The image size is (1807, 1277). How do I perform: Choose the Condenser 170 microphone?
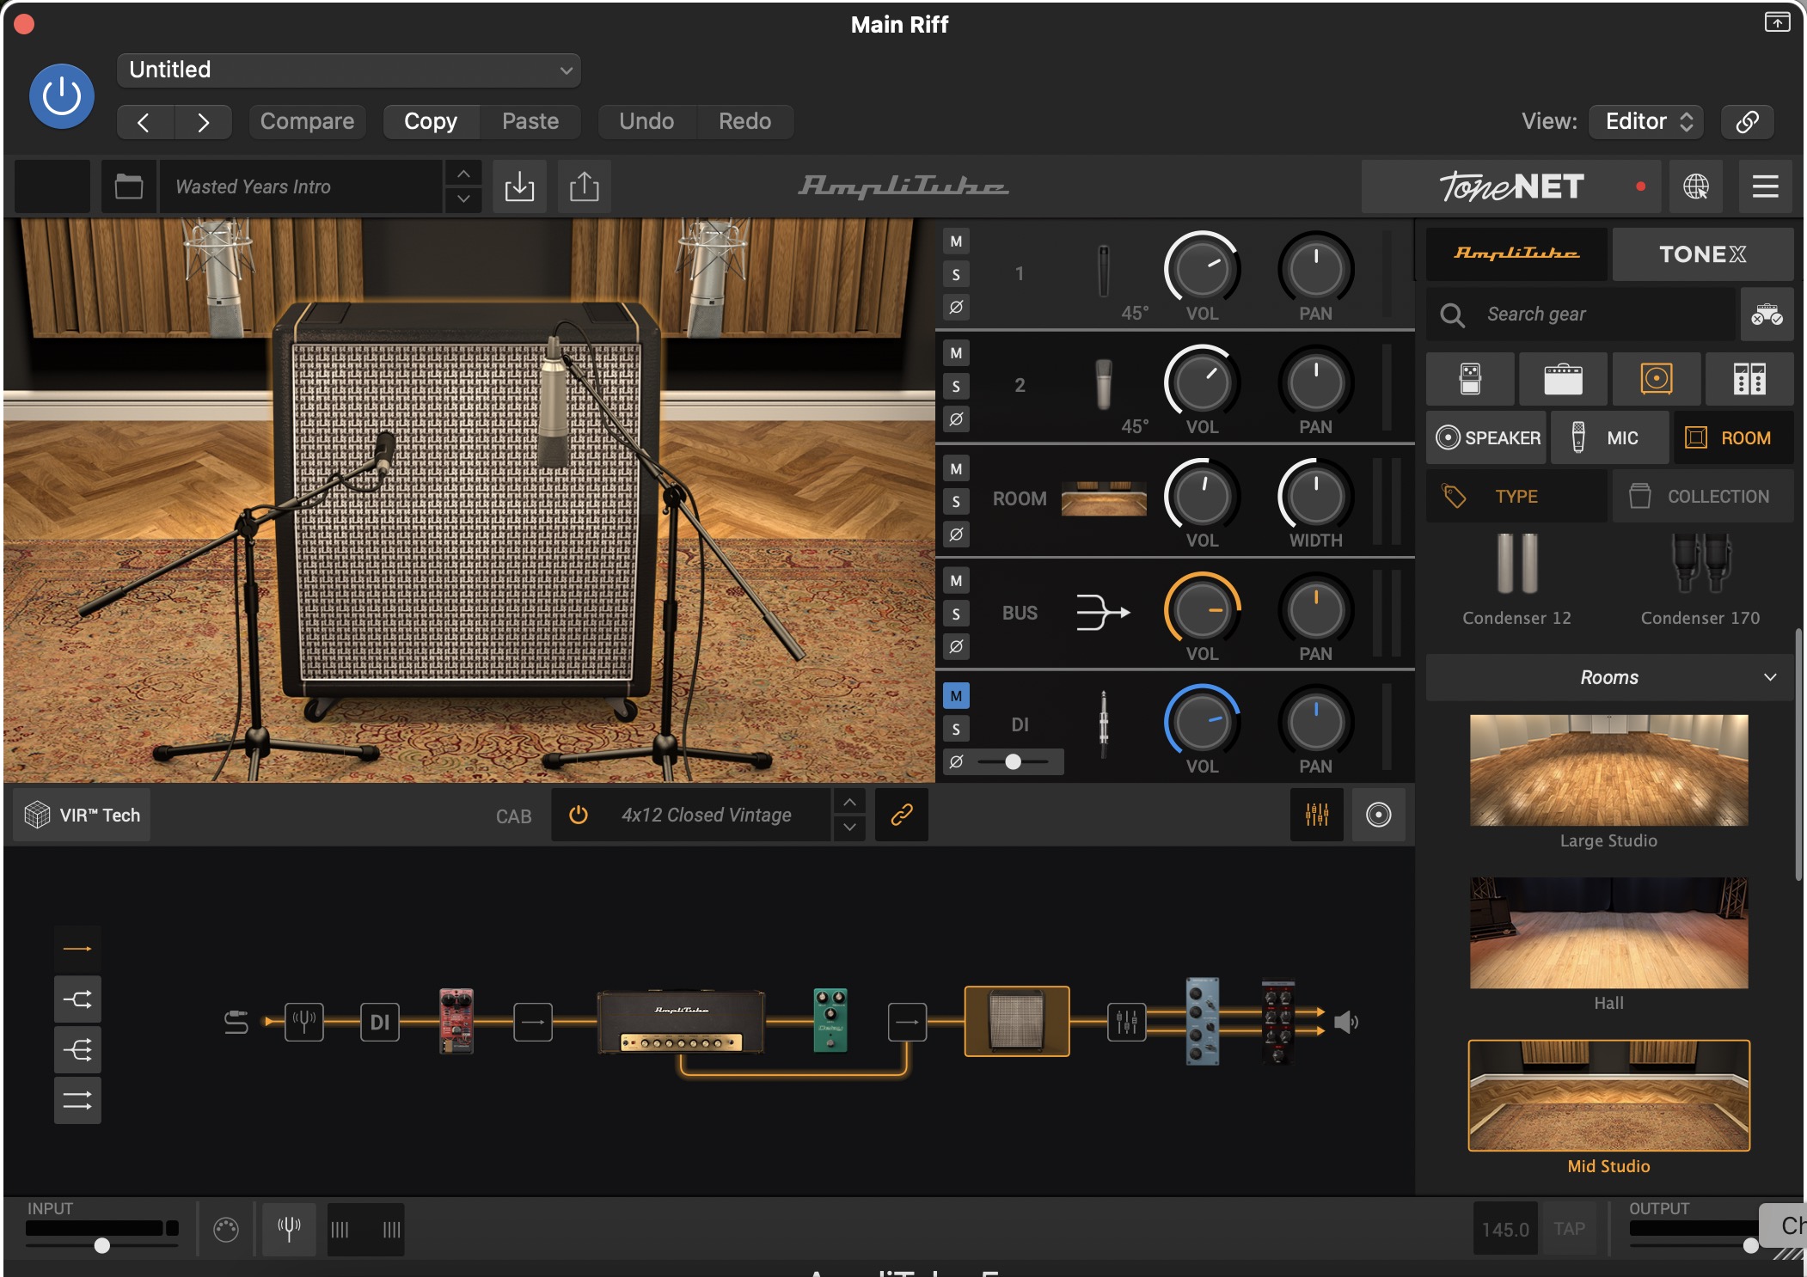[1700, 579]
